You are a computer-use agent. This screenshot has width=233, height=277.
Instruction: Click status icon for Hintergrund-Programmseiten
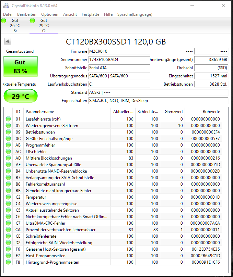pos(8,262)
